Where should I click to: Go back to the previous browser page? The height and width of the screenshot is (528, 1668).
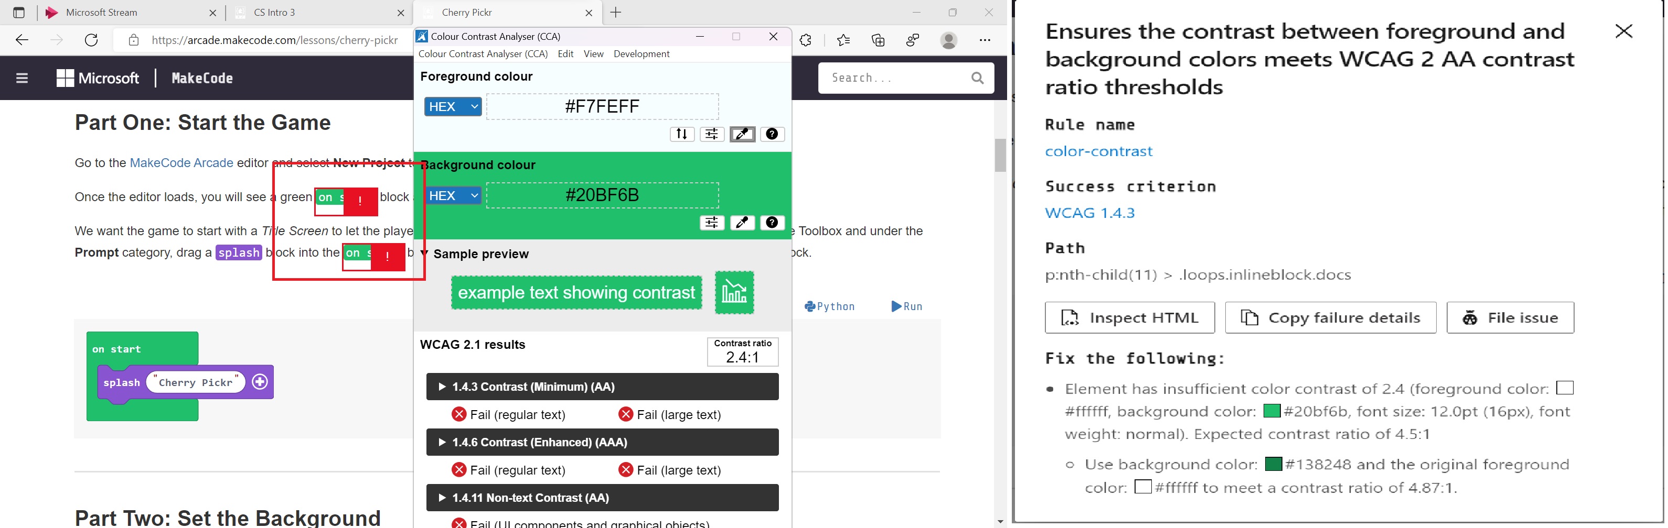(x=22, y=40)
